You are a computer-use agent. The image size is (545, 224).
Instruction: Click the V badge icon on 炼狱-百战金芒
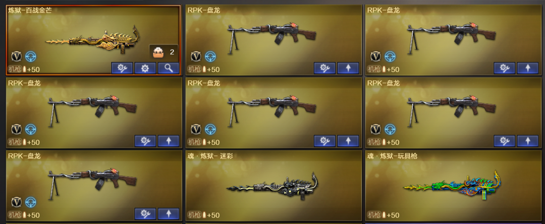[x=16, y=56]
